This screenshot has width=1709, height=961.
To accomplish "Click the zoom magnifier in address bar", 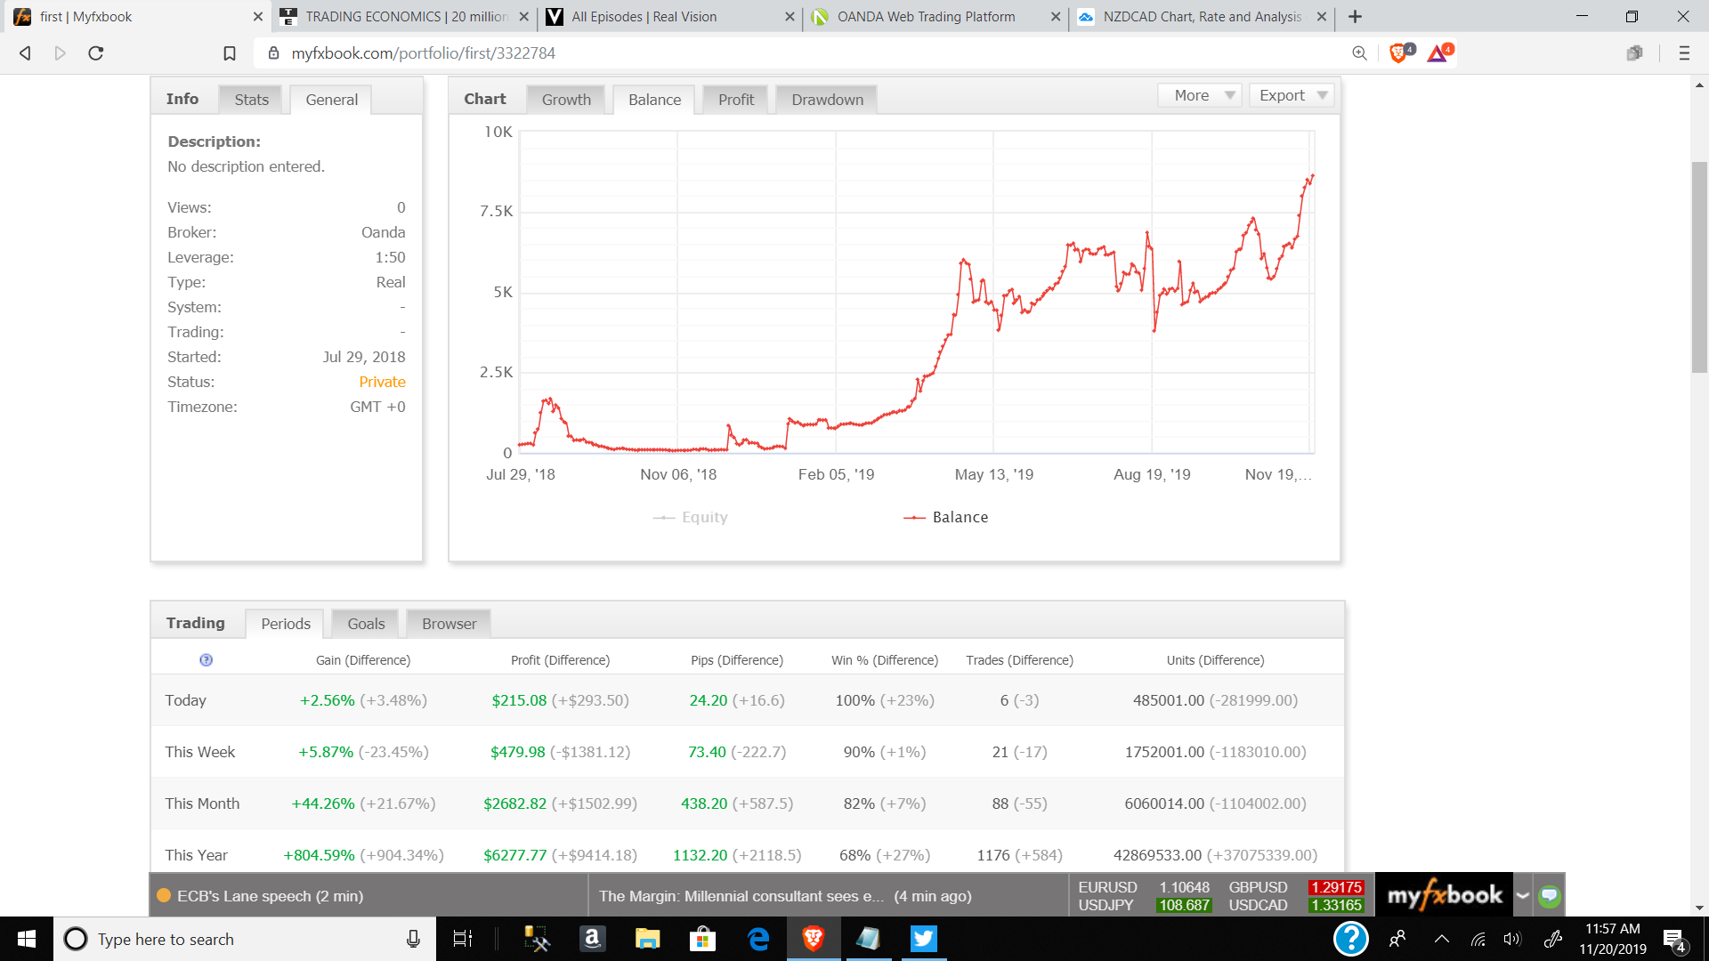I will click(1359, 53).
